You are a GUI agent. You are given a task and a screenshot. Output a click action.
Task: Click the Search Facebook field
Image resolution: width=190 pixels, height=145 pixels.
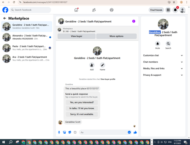click(30, 10)
